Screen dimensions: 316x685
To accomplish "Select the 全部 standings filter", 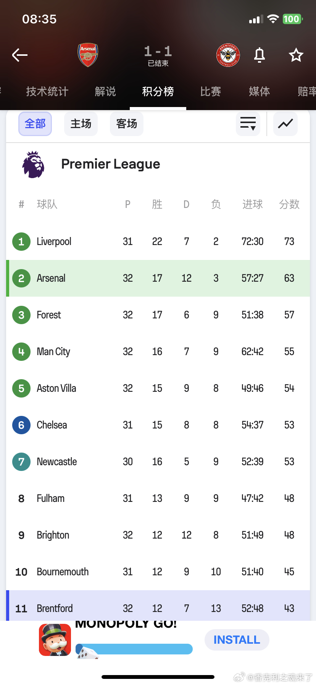I will 35,124.
